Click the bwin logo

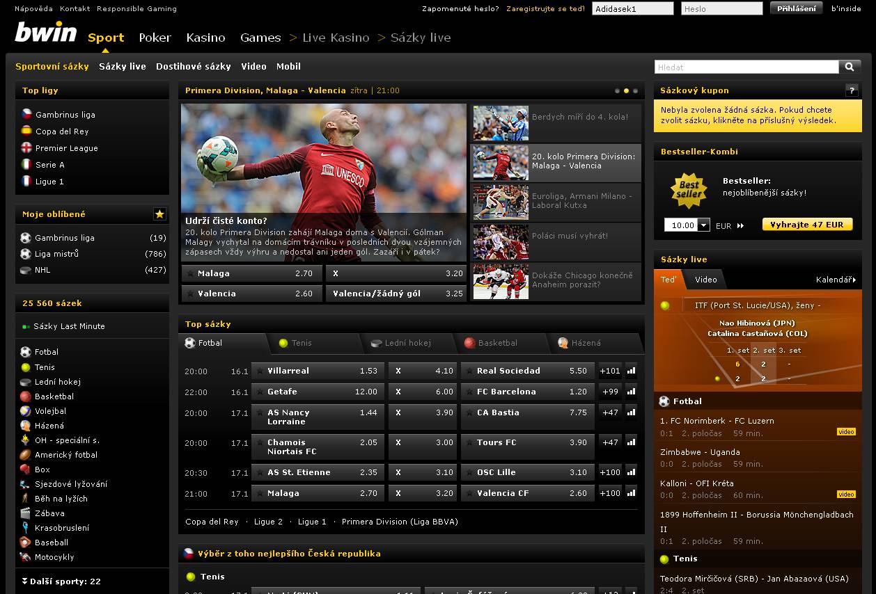pos(46,32)
